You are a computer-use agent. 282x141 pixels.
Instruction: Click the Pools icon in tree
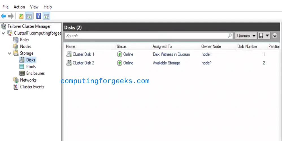tap(22, 67)
